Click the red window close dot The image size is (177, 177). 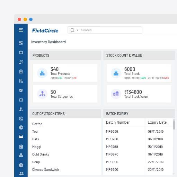coord(19,19)
